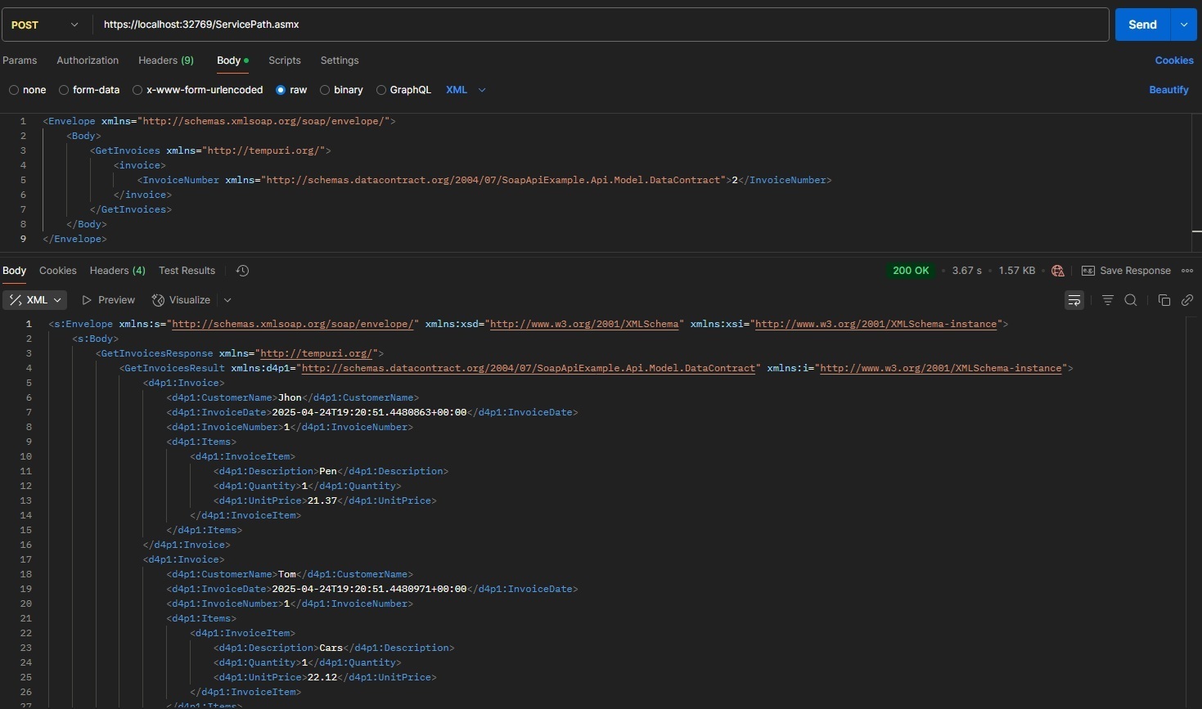
Task: Open the response filter icon
Action: click(1108, 300)
